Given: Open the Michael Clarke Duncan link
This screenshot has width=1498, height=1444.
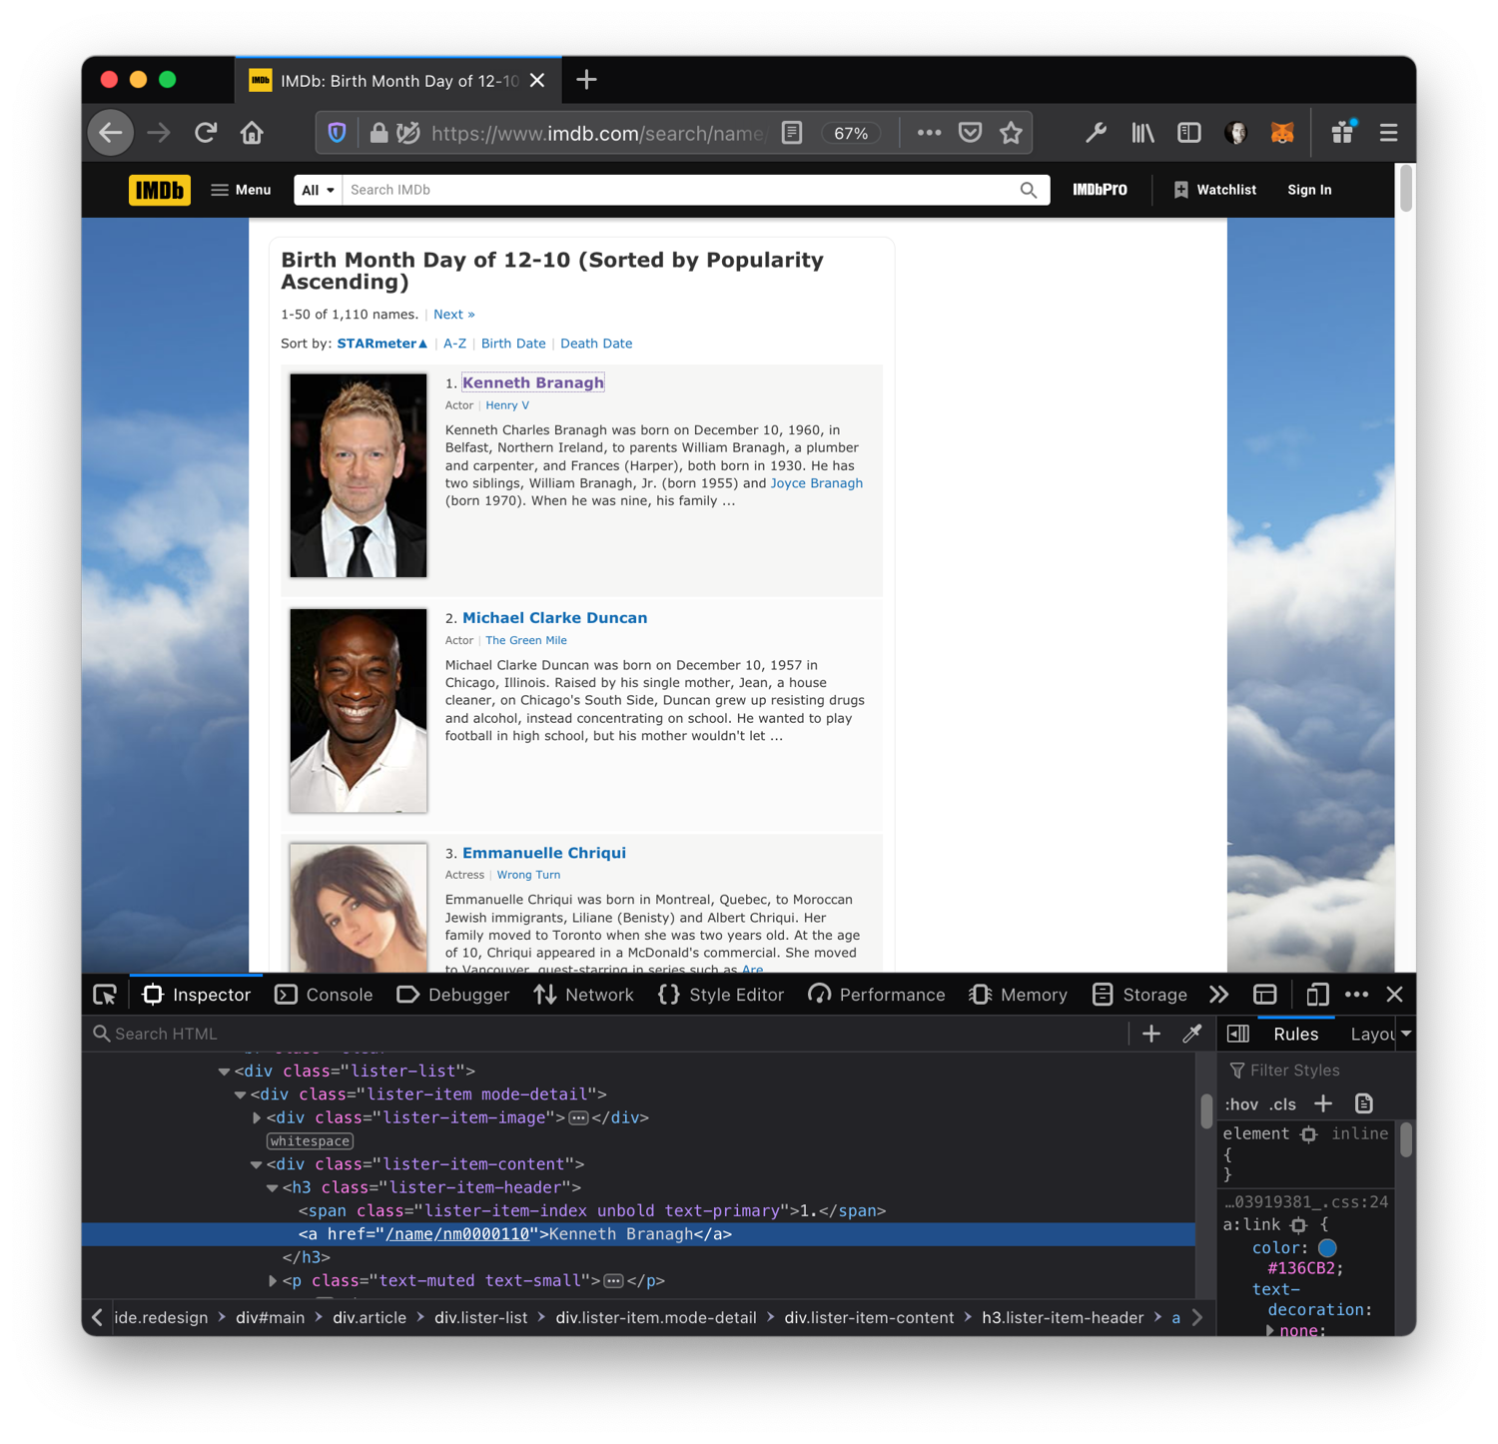Looking at the screenshot, I should click(x=554, y=618).
